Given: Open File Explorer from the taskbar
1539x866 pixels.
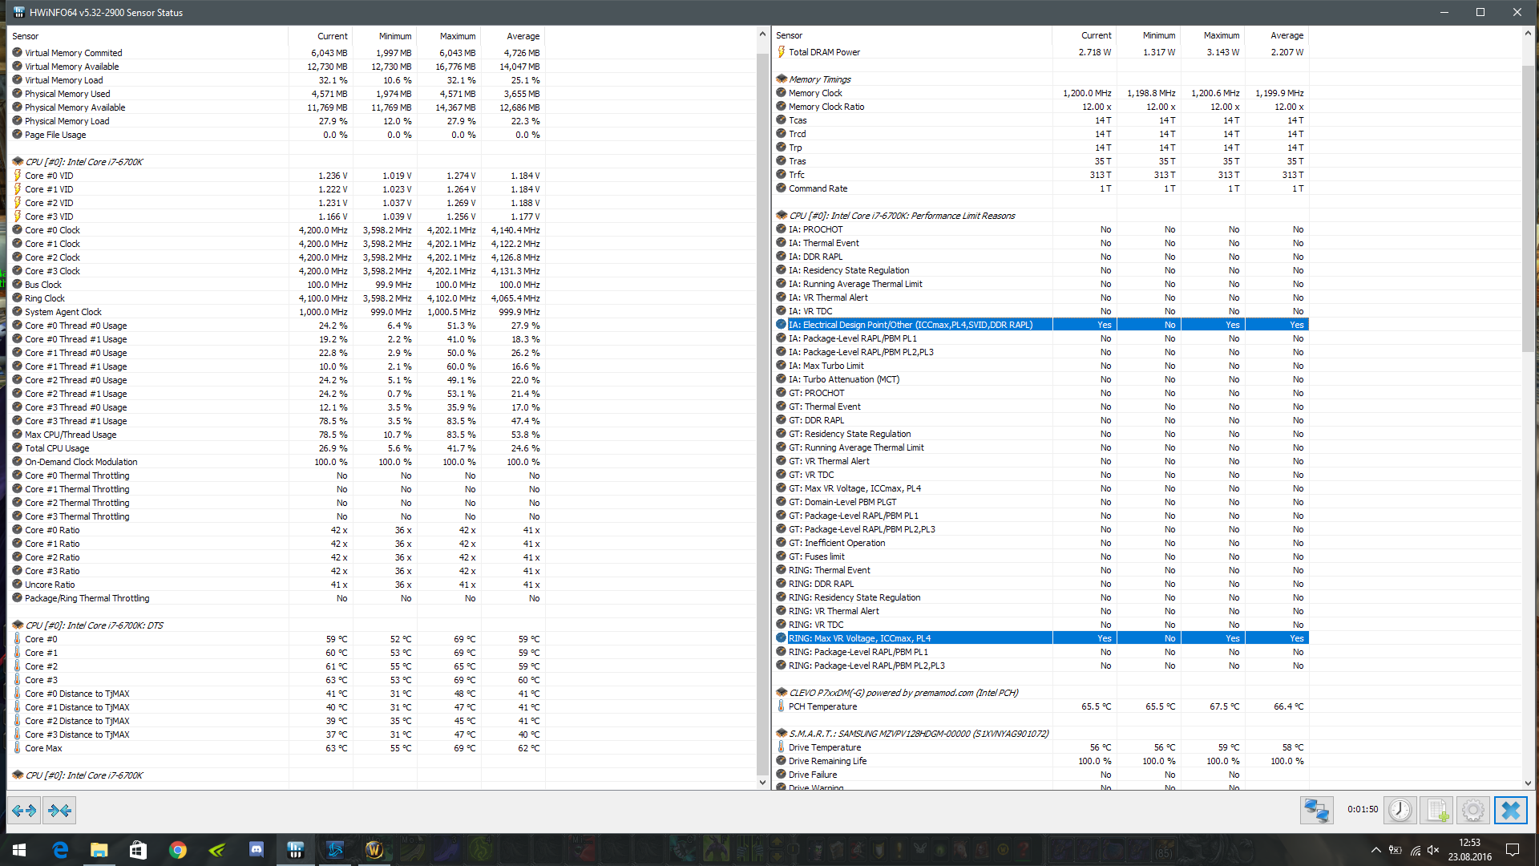Looking at the screenshot, I should [99, 850].
